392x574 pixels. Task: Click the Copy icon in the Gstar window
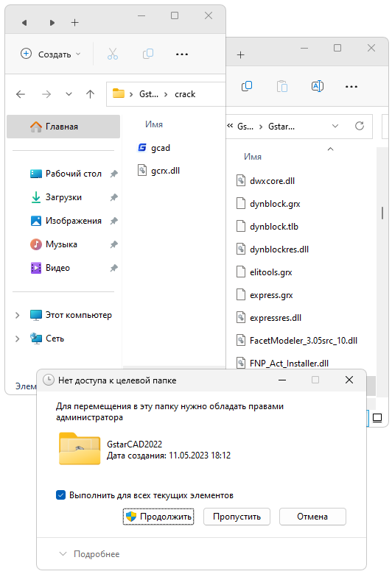coord(247,86)
